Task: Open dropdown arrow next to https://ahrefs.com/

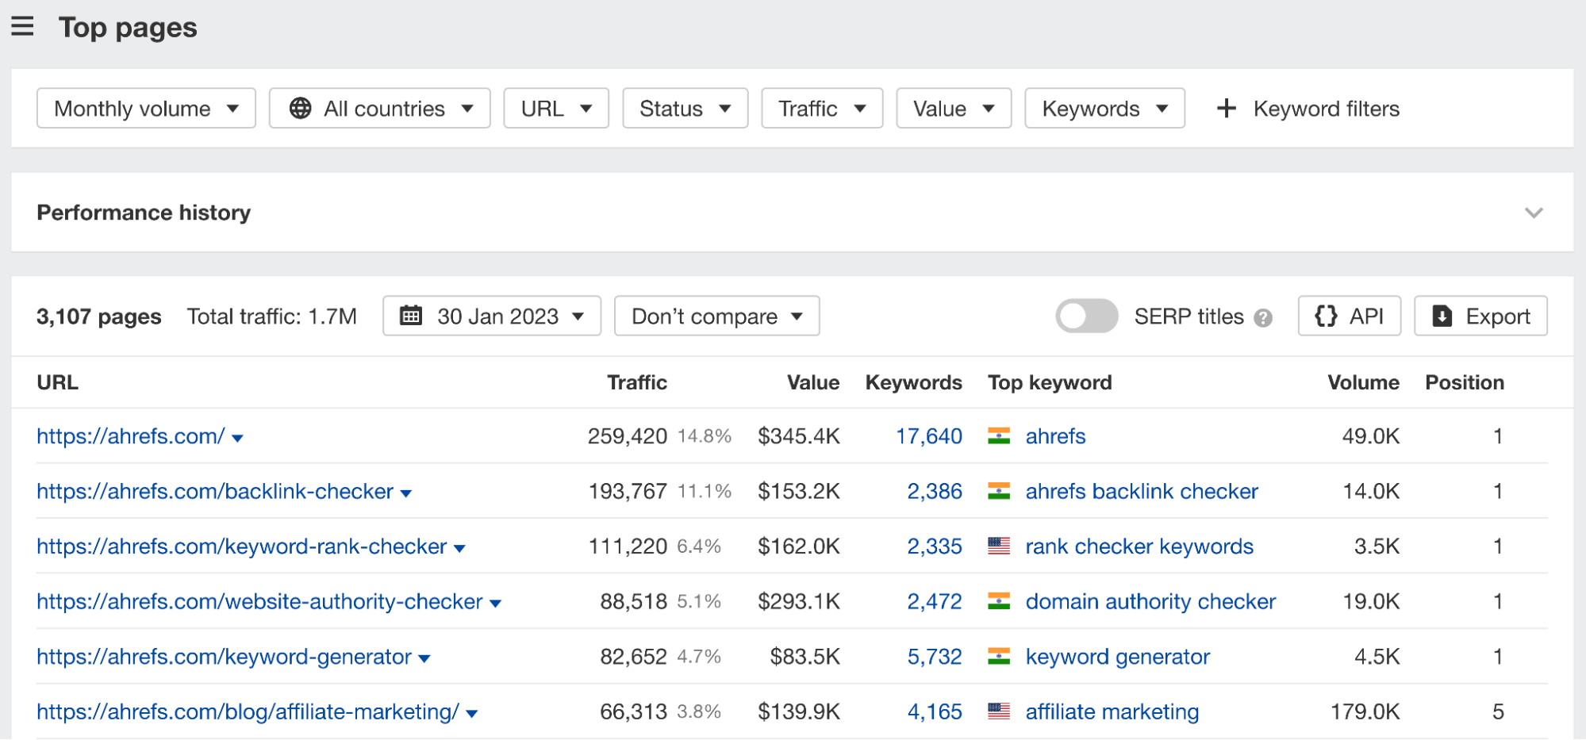Action: click(237, 439)
